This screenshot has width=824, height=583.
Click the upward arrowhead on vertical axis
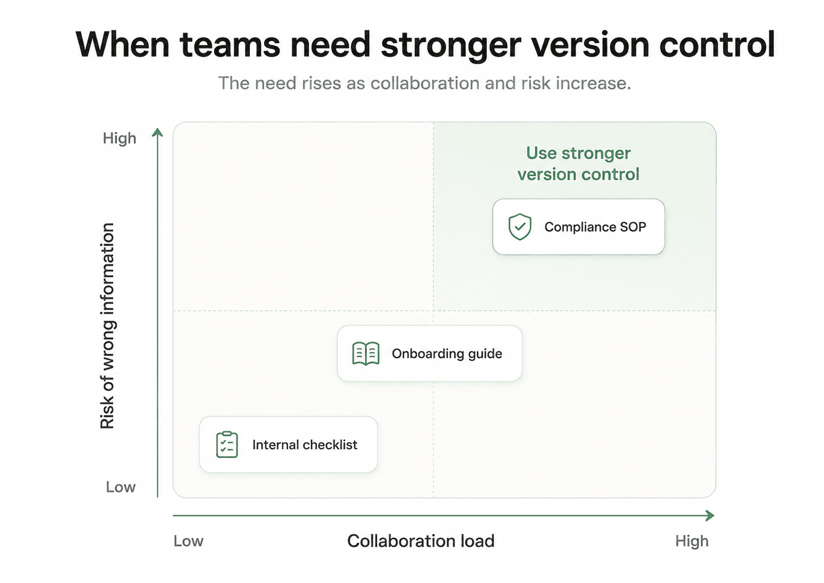point(158,133)
